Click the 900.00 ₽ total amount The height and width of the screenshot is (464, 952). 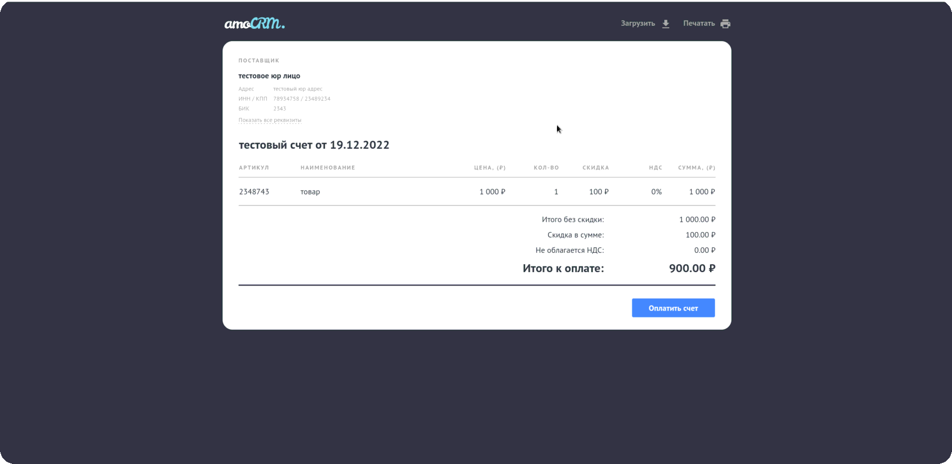point(692,269)
